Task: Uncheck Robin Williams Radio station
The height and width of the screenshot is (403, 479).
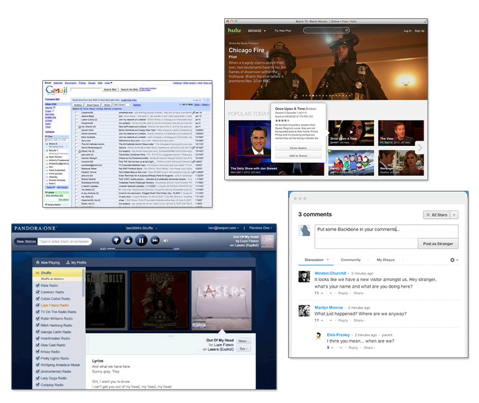Action: pos(38,318)
